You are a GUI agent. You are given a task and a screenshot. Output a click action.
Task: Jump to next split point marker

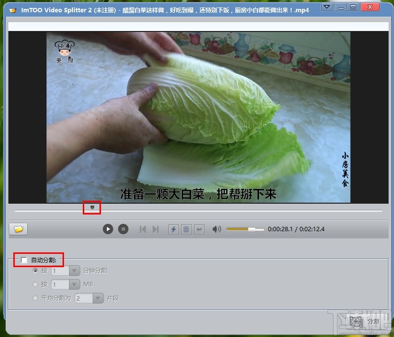coord(156,229)
